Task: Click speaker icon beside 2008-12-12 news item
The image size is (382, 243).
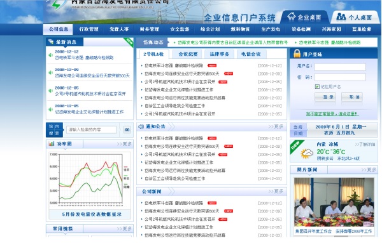Action: tap(51, 55)
